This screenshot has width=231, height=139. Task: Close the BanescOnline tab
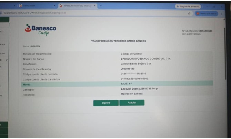coord(94,6)
